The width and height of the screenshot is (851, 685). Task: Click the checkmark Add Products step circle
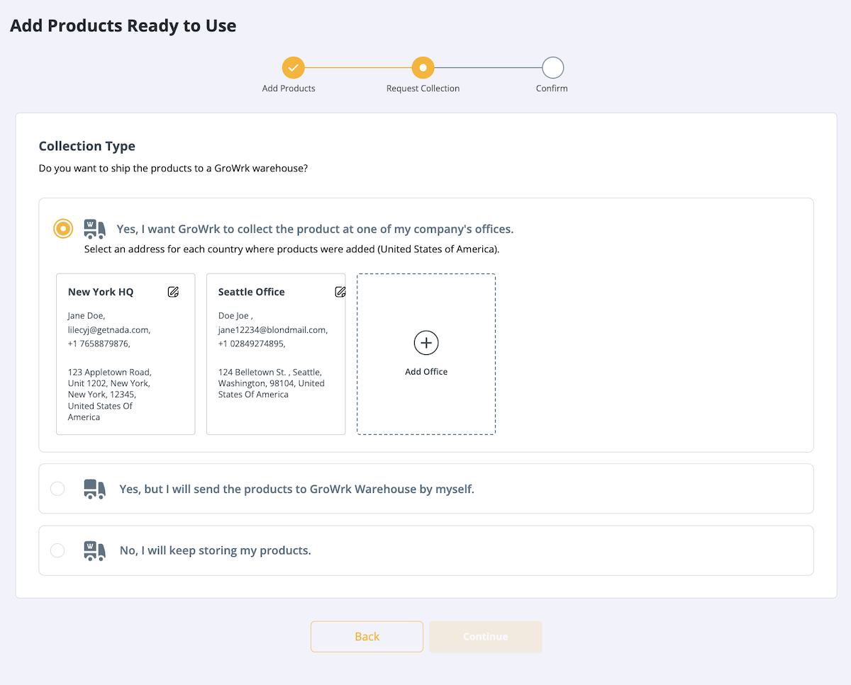(293, 68)
